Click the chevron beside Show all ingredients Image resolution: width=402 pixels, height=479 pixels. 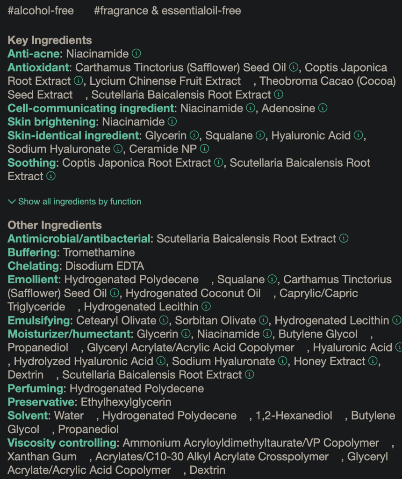point(12,202)
